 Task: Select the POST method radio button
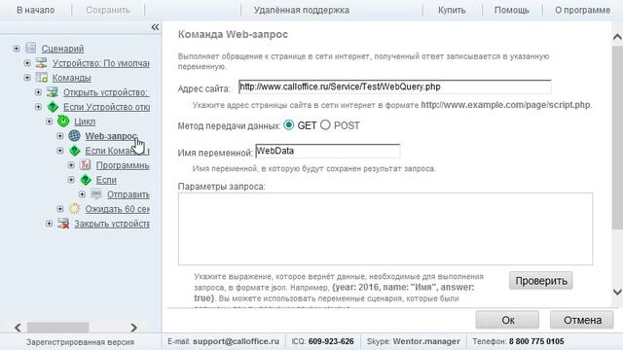click(325, 125)
